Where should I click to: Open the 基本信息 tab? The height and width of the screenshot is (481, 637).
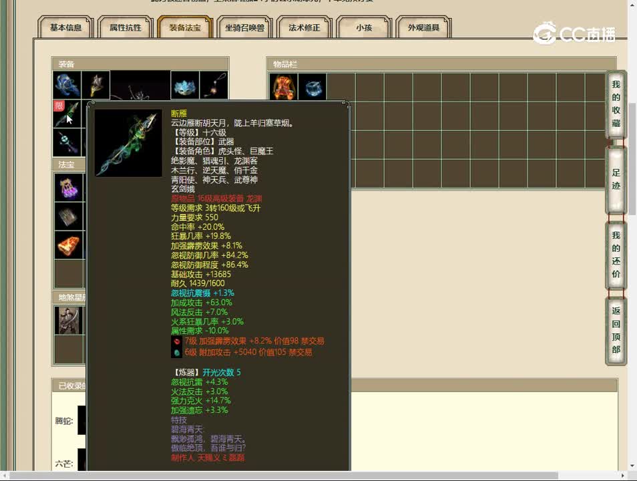coord(65,27)
